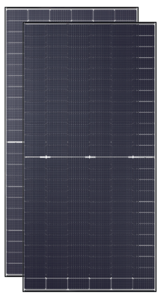Click the rear panel's visible white midline segment
The height and width of the screenshot is (298, 164).
pyautogui.click(x=15, y=142)
